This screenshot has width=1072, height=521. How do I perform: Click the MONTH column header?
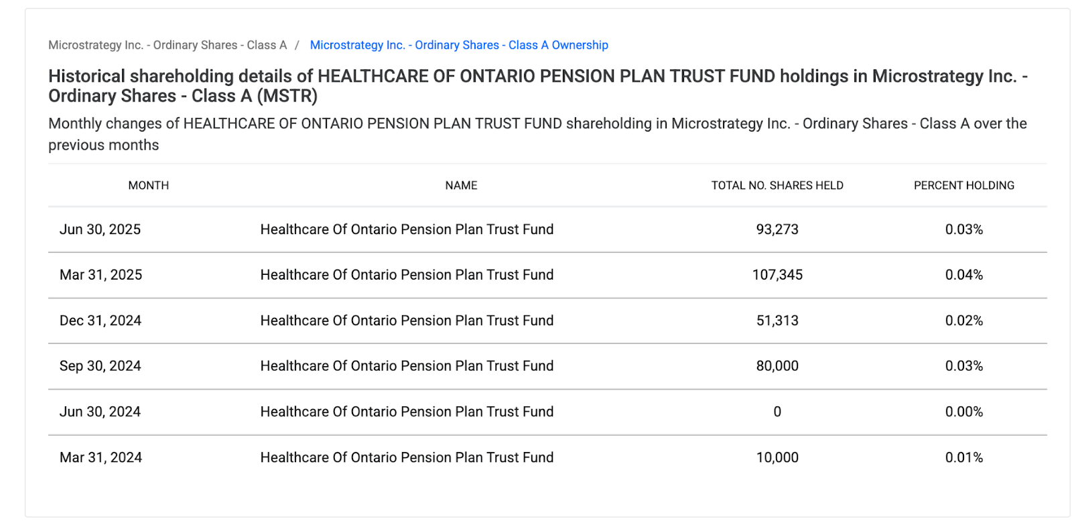point(148,186)
